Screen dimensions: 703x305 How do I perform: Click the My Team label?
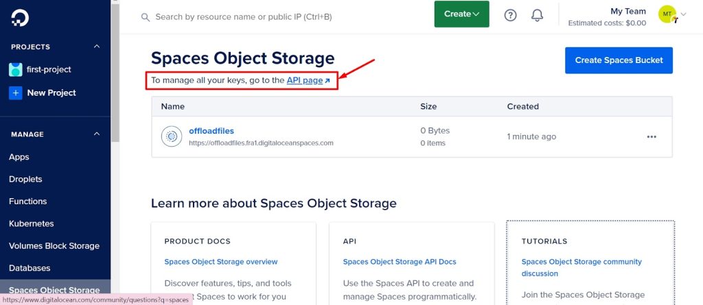[628, 11]
